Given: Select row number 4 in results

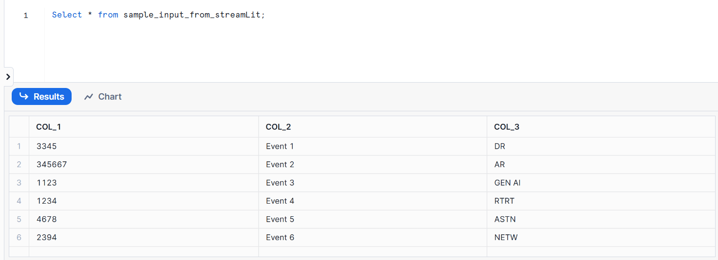Looking at the screenshot, I should pos(19,201).
